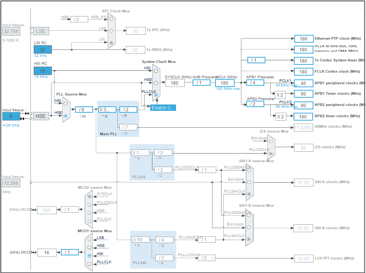
Task: Click the HSE oscillator block
Action: (x=41, y=116)
